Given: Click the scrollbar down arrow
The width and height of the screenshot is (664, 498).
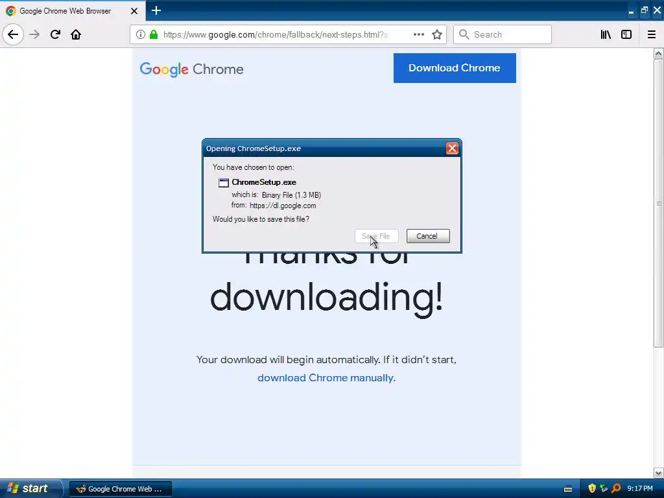Looking at the screenshot, I should [658, 473].
